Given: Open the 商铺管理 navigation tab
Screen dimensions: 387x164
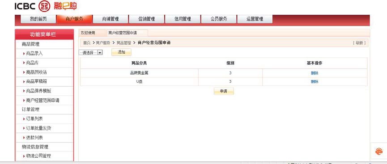Looking at the screenshot, I should pyautogui.click(x=111, y=19).
